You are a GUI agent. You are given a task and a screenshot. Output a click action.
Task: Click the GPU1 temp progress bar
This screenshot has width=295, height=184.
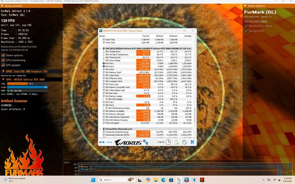coord(27,84)
